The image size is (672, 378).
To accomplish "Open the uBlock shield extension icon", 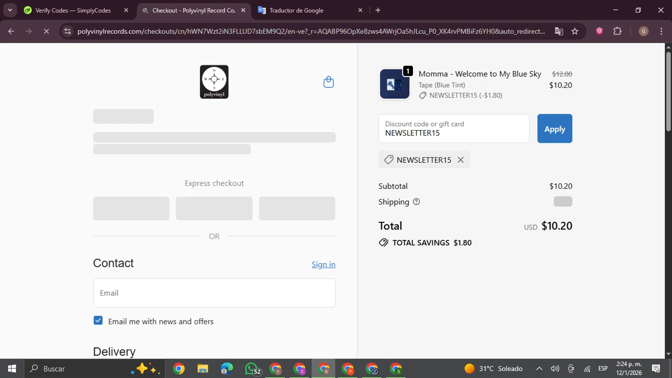I will point(599,31).
